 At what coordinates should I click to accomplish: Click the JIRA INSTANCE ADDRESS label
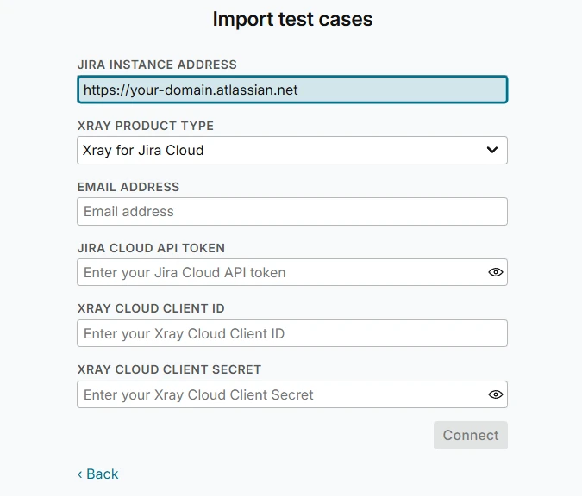click(x=157, y=65)
